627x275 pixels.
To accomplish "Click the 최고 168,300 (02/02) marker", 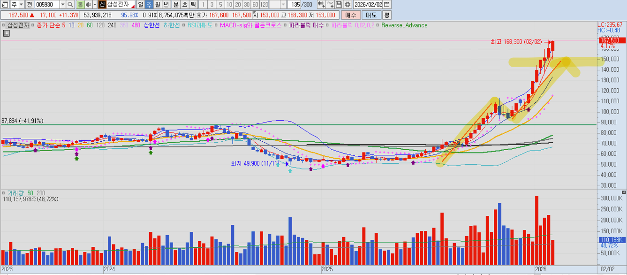I will [516, 42].
